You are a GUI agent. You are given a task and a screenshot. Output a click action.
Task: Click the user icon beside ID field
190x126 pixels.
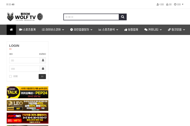tap(43, 60)
